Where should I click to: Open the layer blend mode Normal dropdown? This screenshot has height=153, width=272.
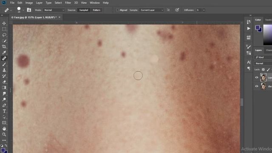coord(263,63)
